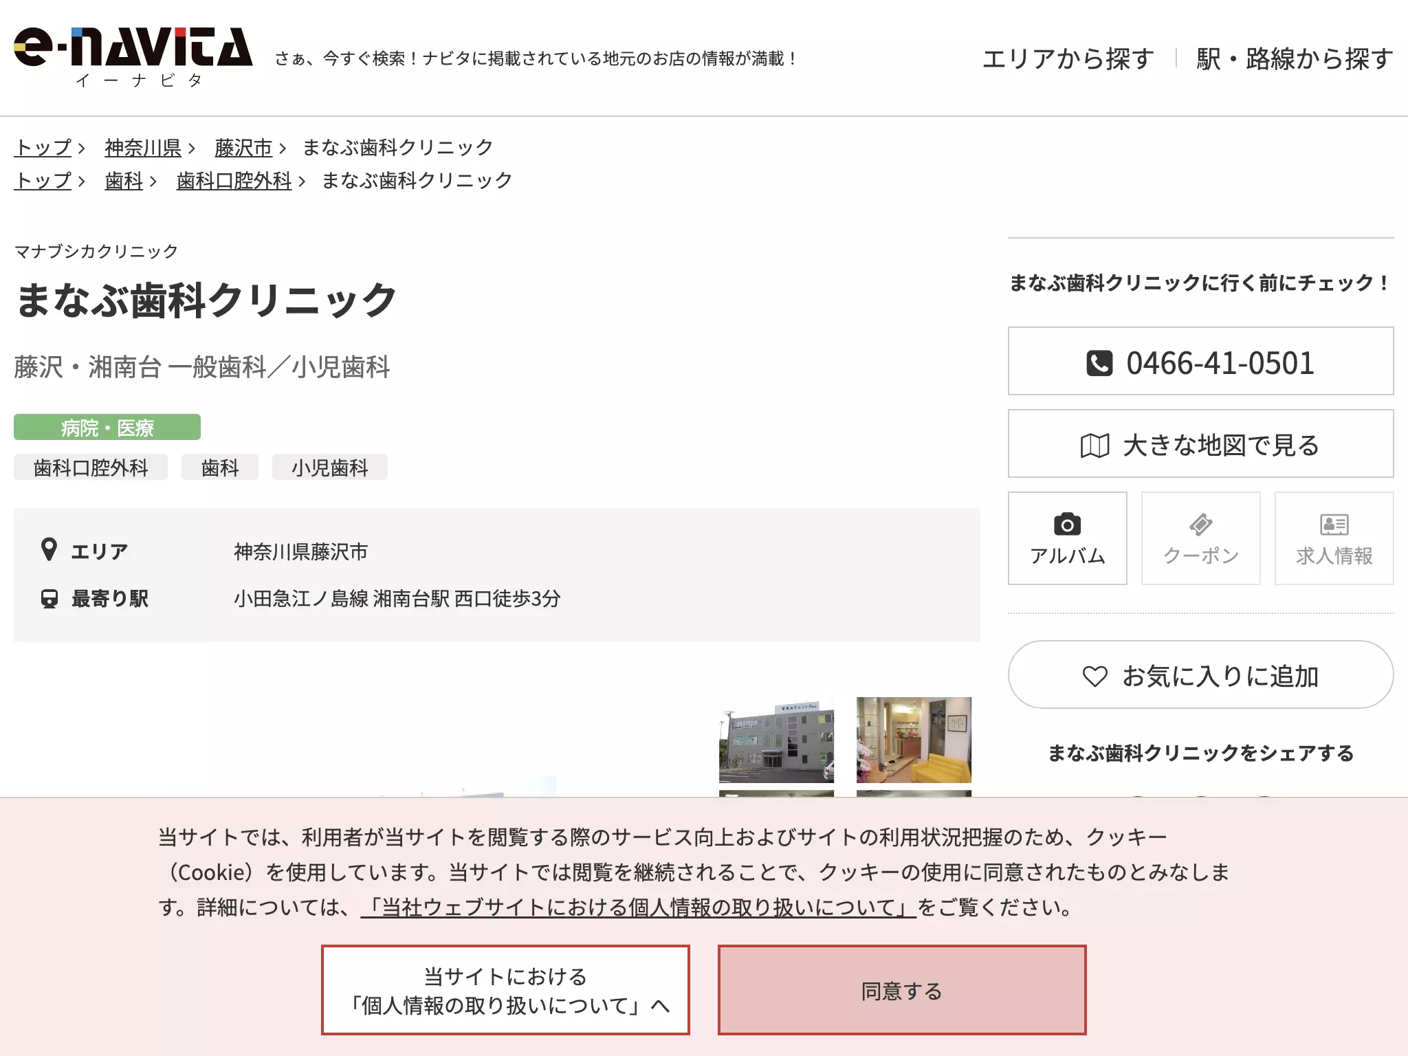Open エリアから探す in header

point(1068,58)
